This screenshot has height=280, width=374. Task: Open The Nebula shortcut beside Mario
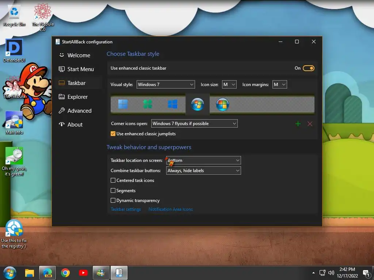pos(14,87)
